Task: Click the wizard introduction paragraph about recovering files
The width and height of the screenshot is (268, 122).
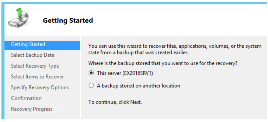Action: 175,49
